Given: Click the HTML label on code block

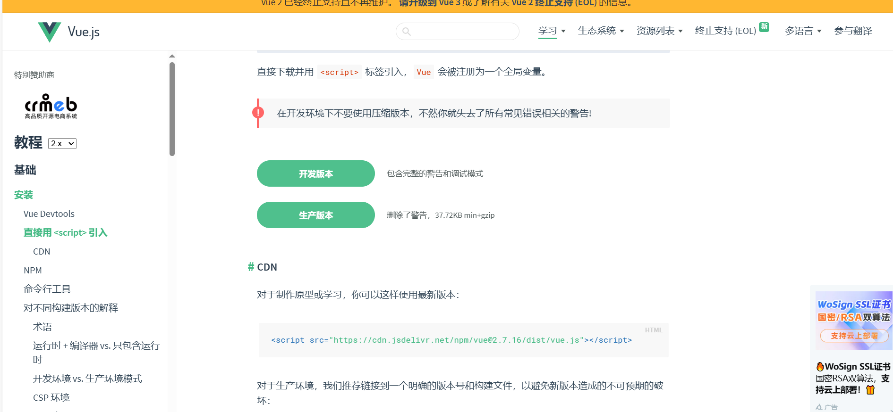Looking at the screenshot, I should point(654,330).
